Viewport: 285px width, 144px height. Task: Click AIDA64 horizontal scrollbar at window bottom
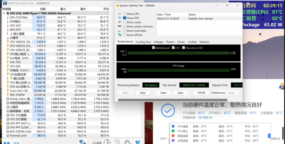pyautogui.click(x=173, y=100)
